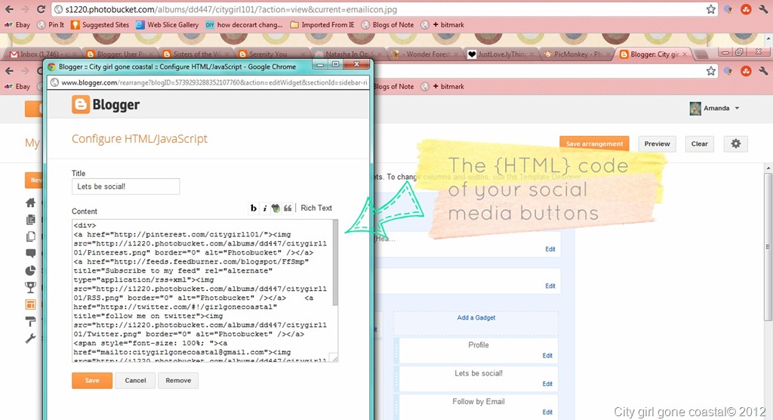The height and width of the screenshot is (420, 773).
Task: Open how decorart chang... bookmark
Action: [x=244, y=25]
